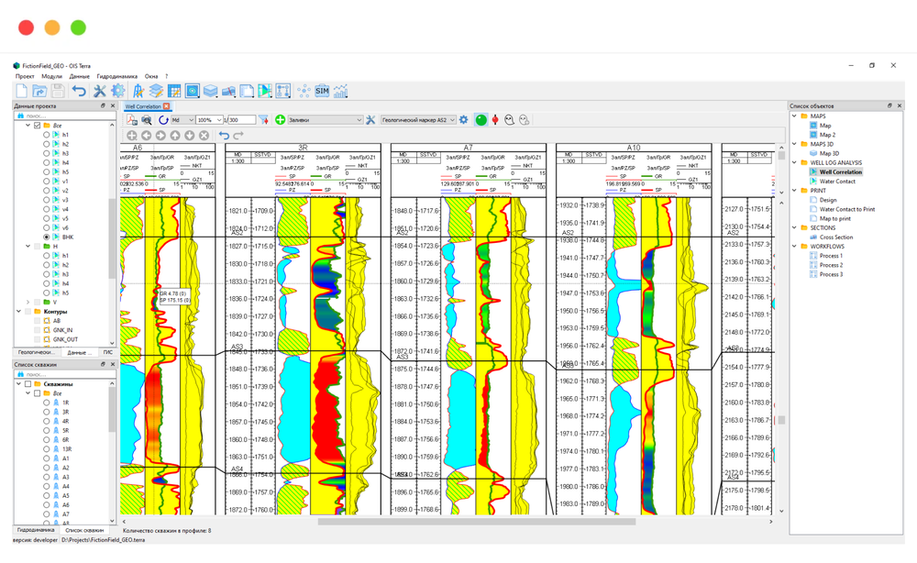
Task: Export the correlation view to PDF
Action: [132, 120]
